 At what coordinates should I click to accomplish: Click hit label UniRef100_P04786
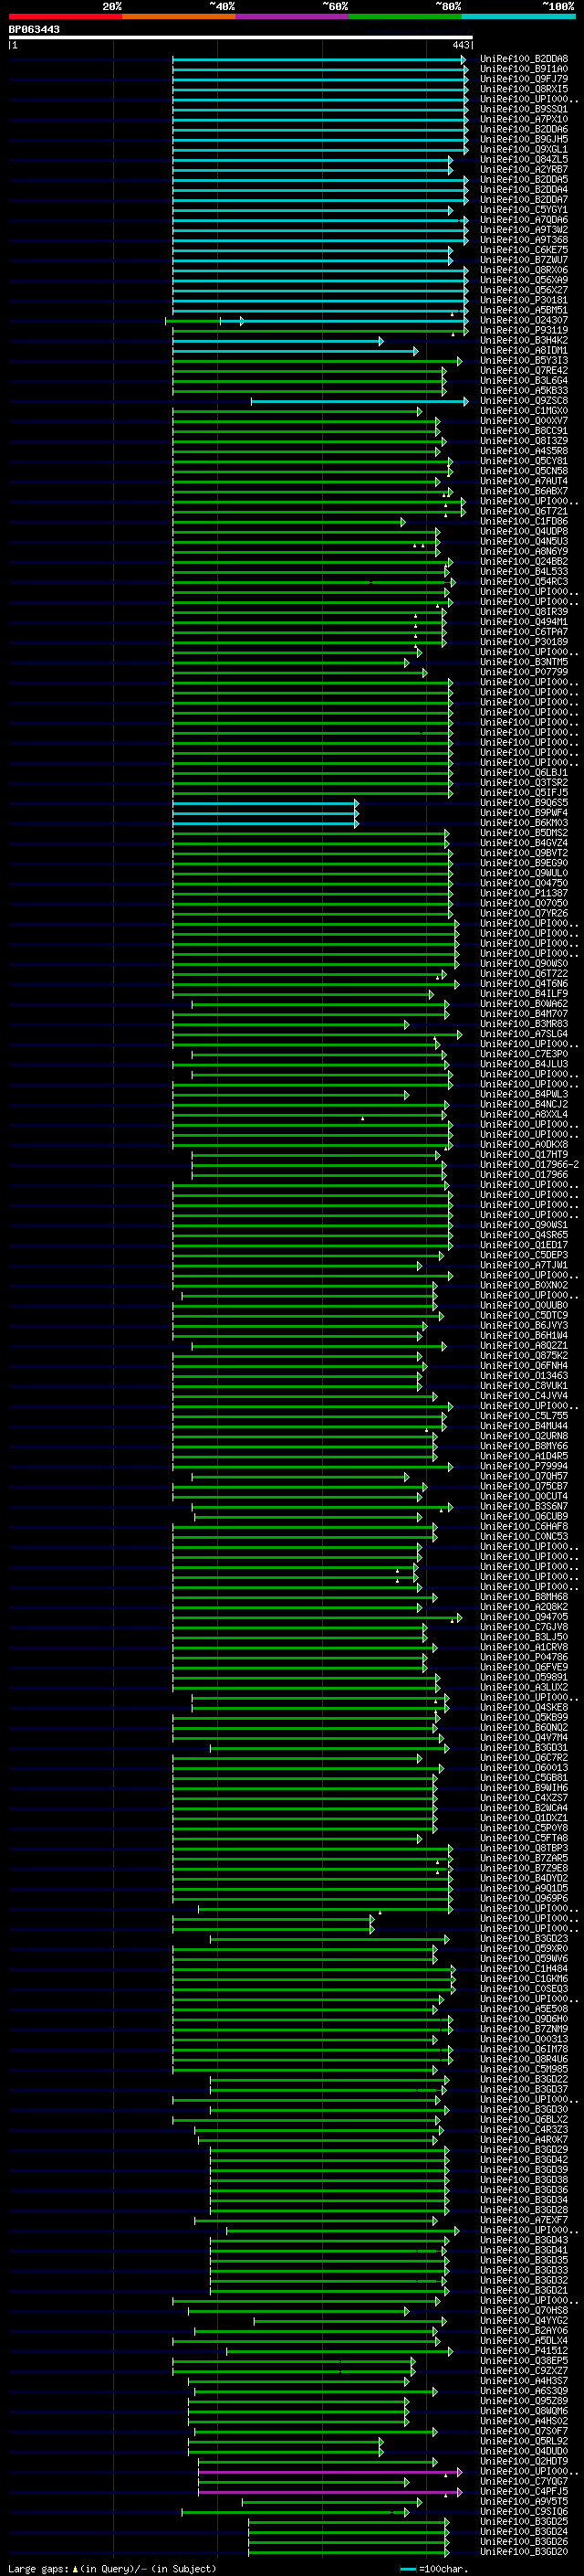[524, 1657]
